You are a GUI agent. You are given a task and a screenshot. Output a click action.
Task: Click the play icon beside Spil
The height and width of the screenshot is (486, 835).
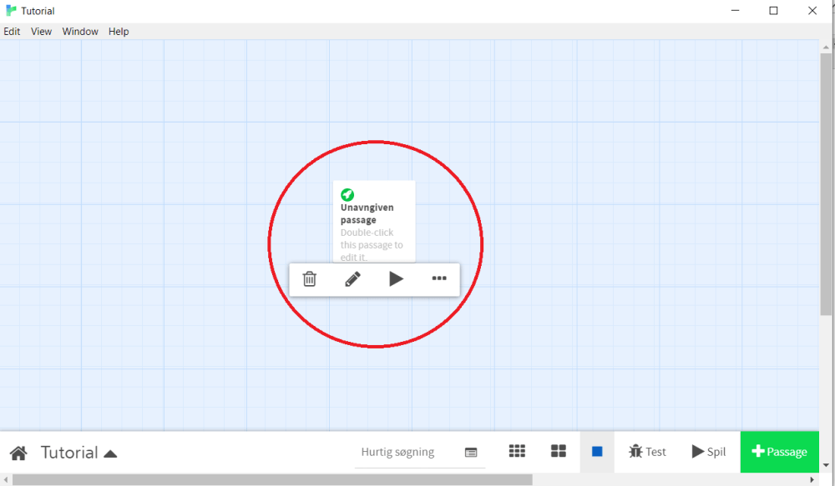pos(696,451)
